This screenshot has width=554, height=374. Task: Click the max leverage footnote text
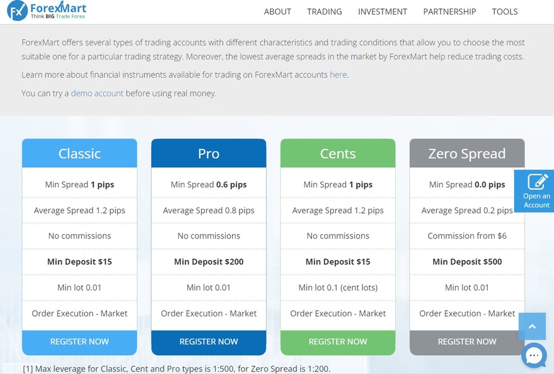click(x=176, y=369)
